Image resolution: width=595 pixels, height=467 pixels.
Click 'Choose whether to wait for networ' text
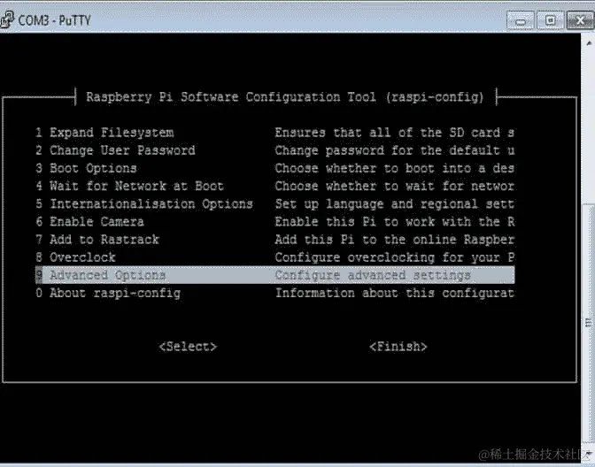[395, 186]
